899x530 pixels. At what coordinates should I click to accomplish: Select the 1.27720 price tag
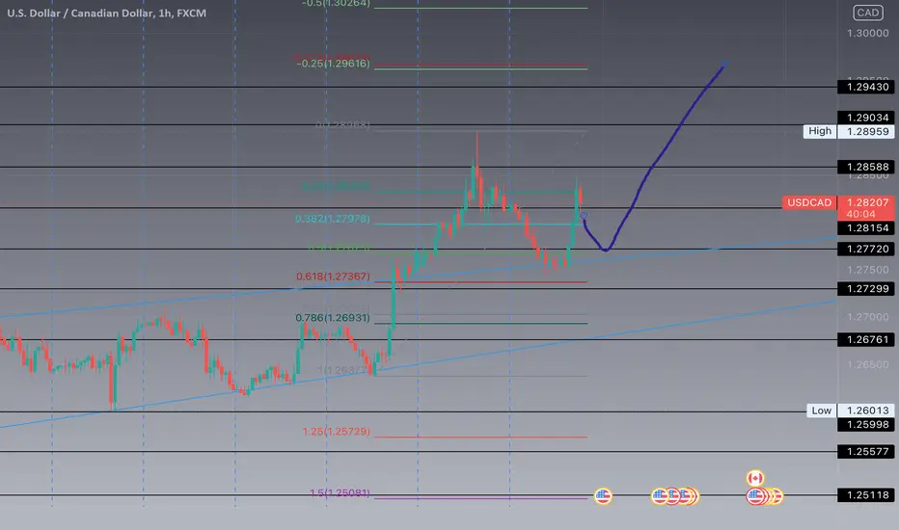click(x=867, y=249)
